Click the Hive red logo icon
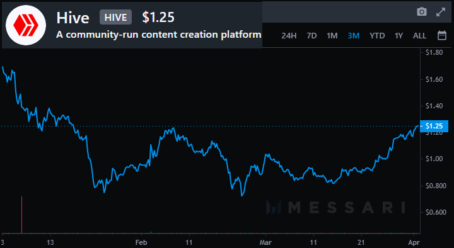The height and width of the screenshot is (248, 454). 26,25
